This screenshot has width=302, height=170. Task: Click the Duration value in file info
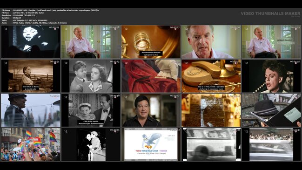17,18
